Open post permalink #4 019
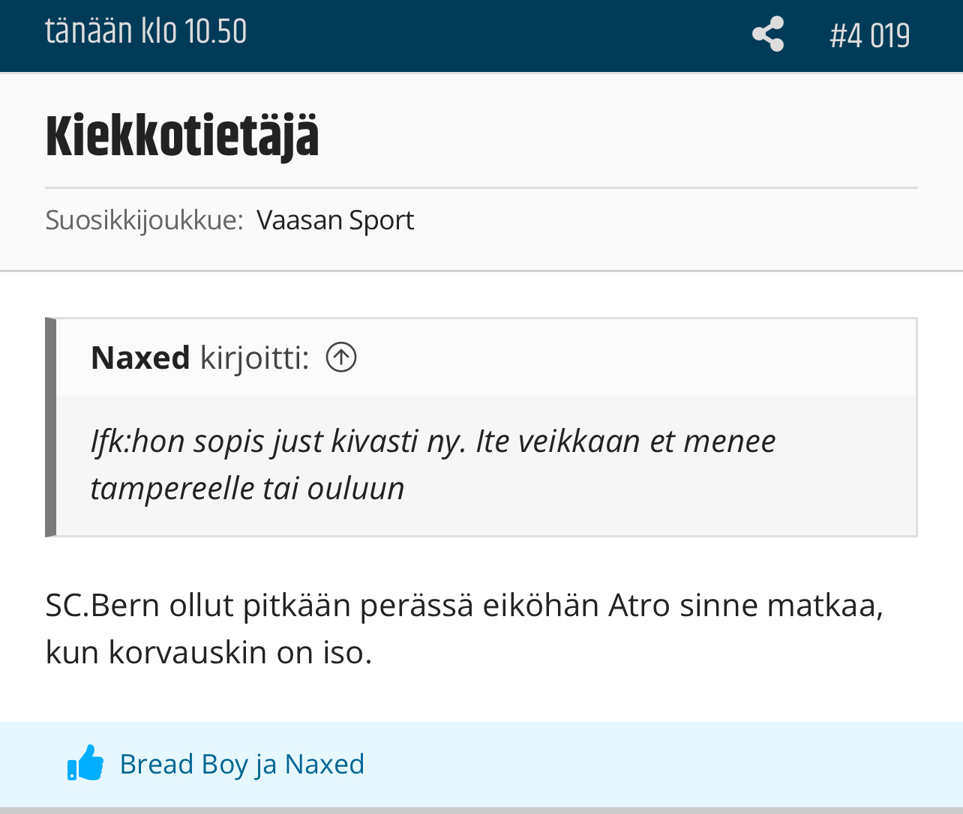This screenshot has width=963, height=814. (x=869, y=36)
